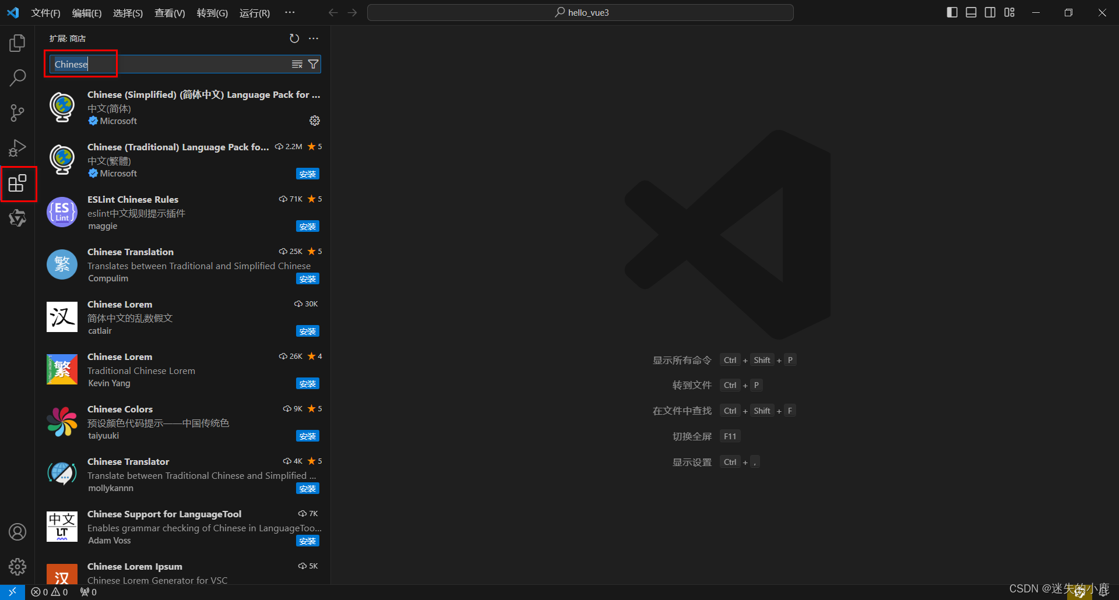Install Chinese Translation by Compulim
Viewport: 1119px width, 600px height.
tap(308, 279)
